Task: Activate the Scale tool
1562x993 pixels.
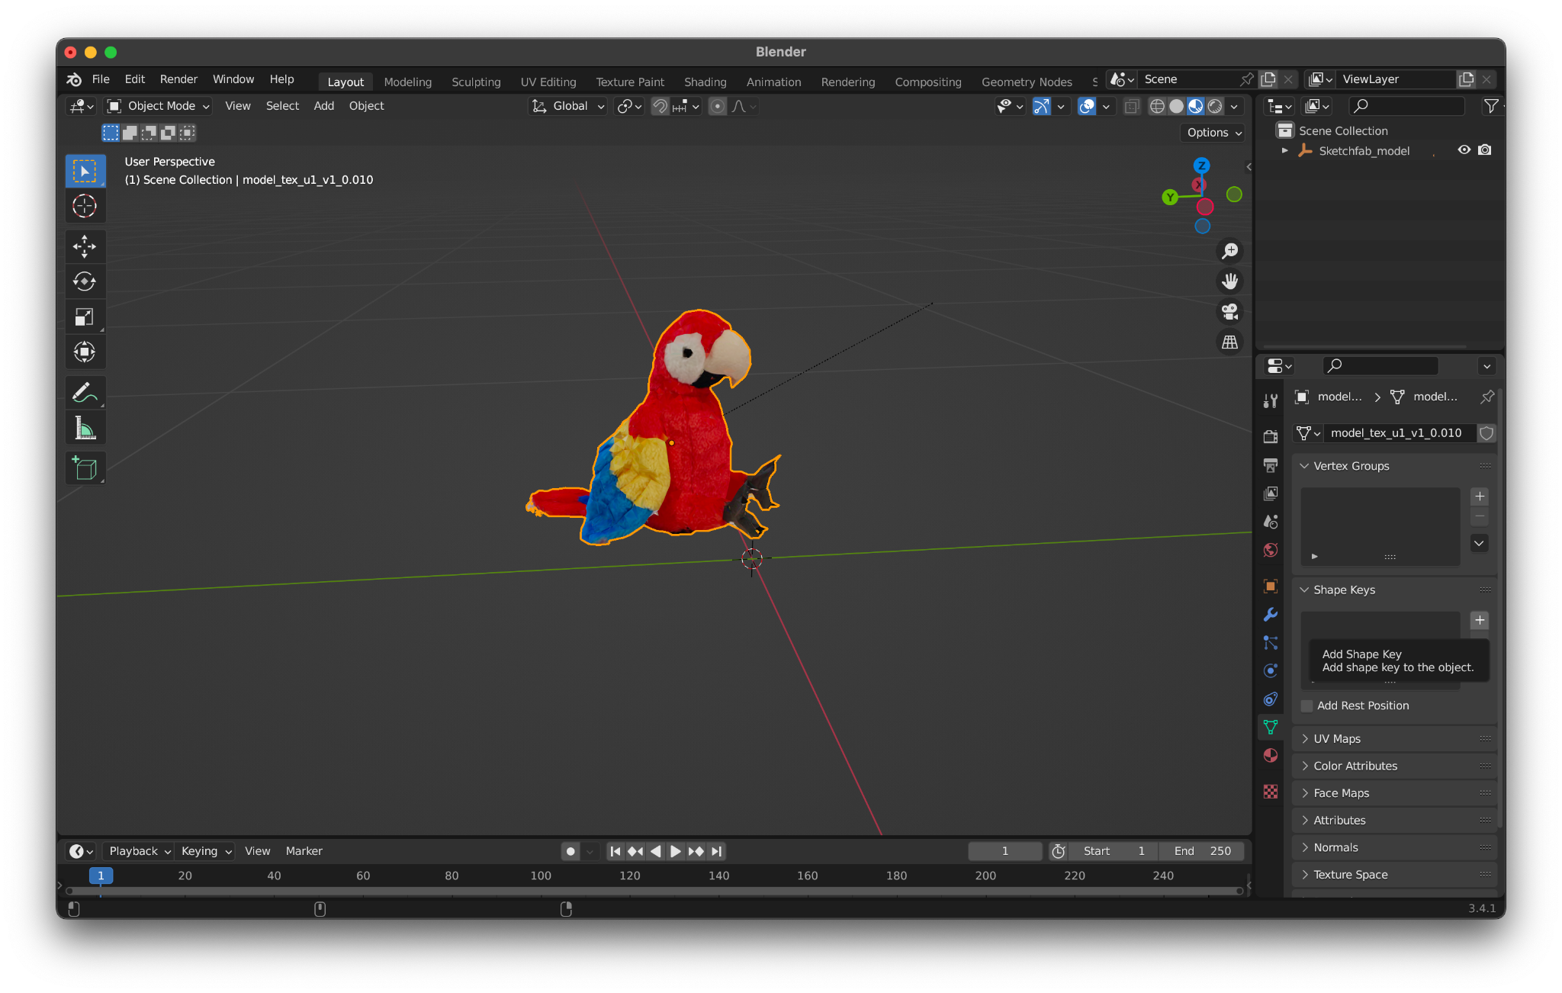Action: click(x=85, y=317)
